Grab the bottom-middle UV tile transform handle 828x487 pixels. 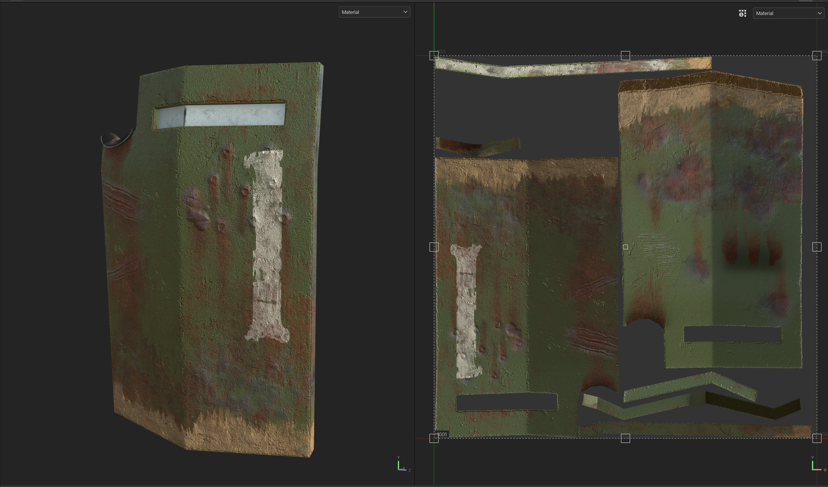click(x=625, y=438)
